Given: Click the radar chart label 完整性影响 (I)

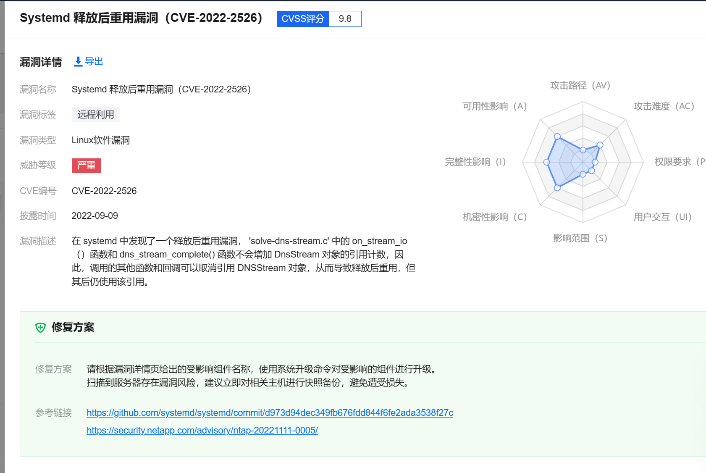Looking at the screenshot, I should coord(475,162).
